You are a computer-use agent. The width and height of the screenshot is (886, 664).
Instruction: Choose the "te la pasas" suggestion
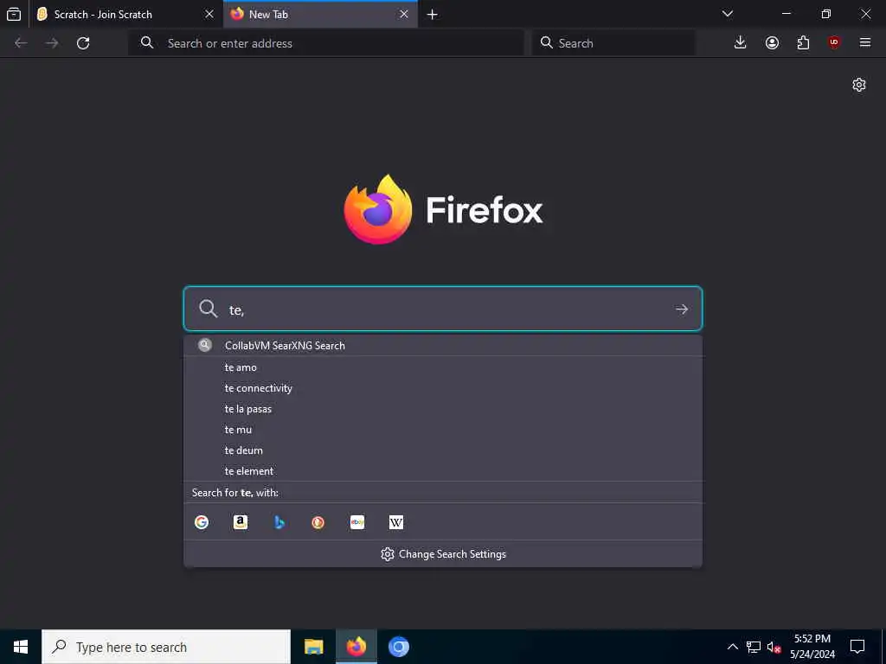tap(443, 409)
